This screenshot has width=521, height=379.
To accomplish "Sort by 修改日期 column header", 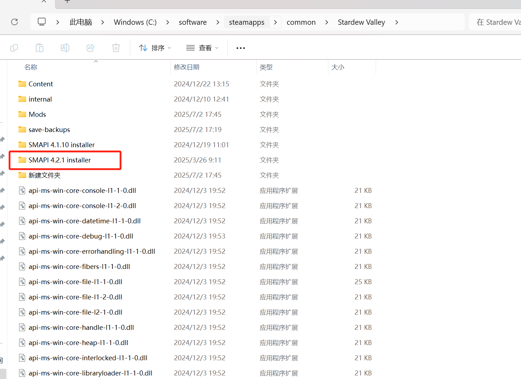I will click(187, 67).
